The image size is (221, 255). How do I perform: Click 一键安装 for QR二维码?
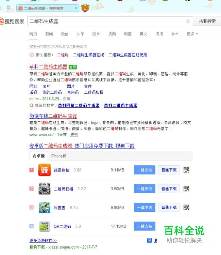click(x=144, y=226)
